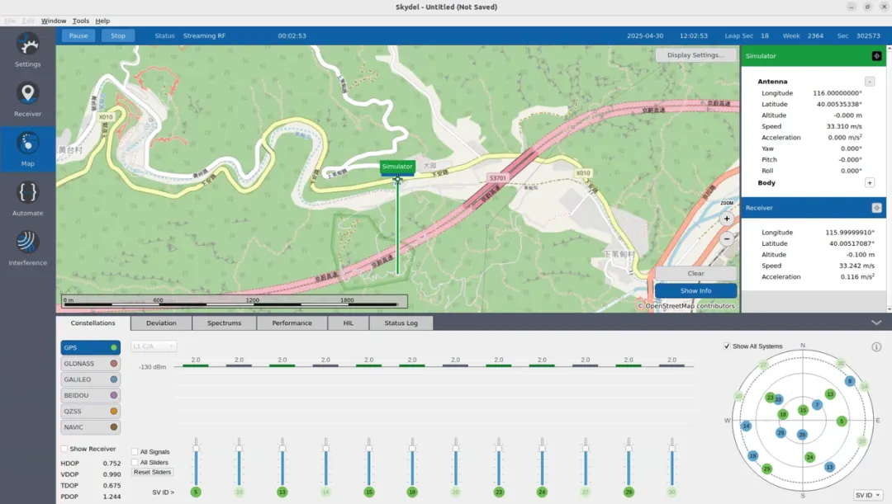Open the Help menu
Viewport: 892px width, 504px height.
click(102, 21)
